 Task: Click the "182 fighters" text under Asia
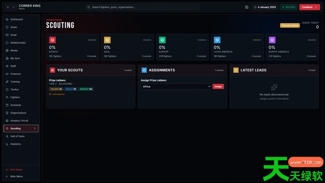tap(110, 56)
